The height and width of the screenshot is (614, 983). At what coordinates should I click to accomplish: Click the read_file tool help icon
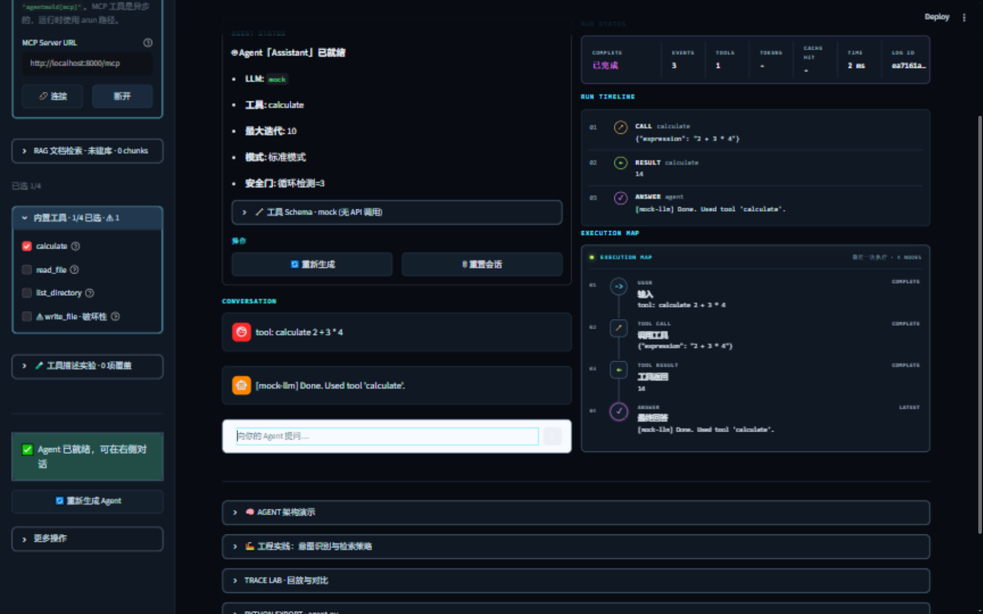(74, 270)
